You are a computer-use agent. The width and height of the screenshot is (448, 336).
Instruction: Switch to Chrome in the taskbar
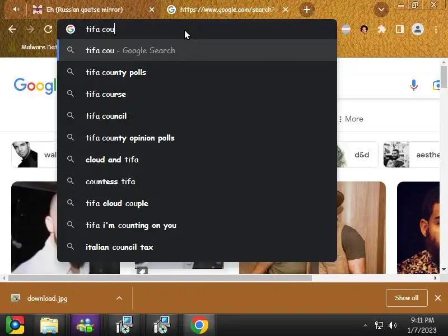tap(199, 325)
